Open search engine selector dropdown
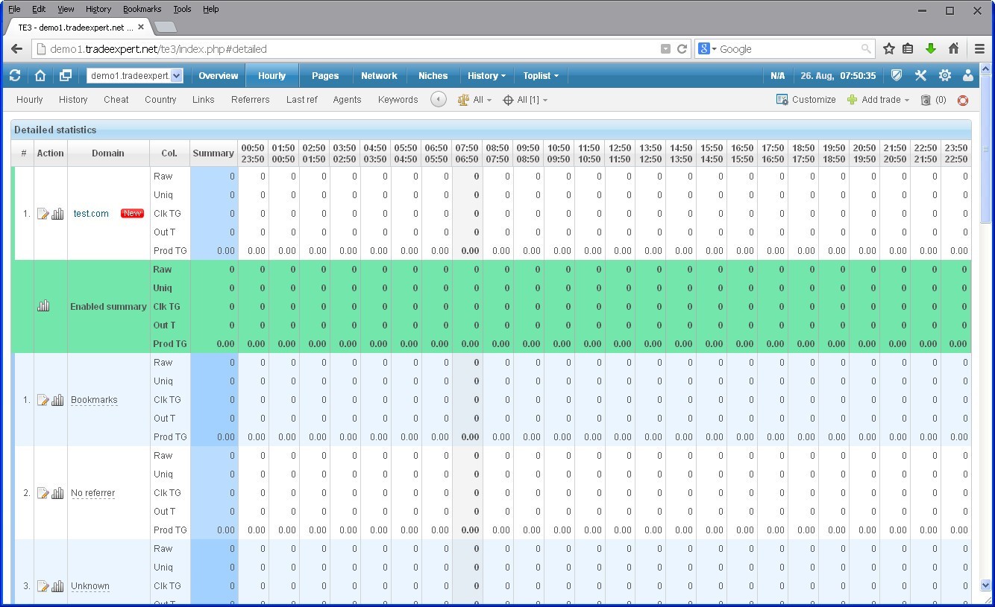The width and height of the screenshot is (995, 607). [707, 49]
